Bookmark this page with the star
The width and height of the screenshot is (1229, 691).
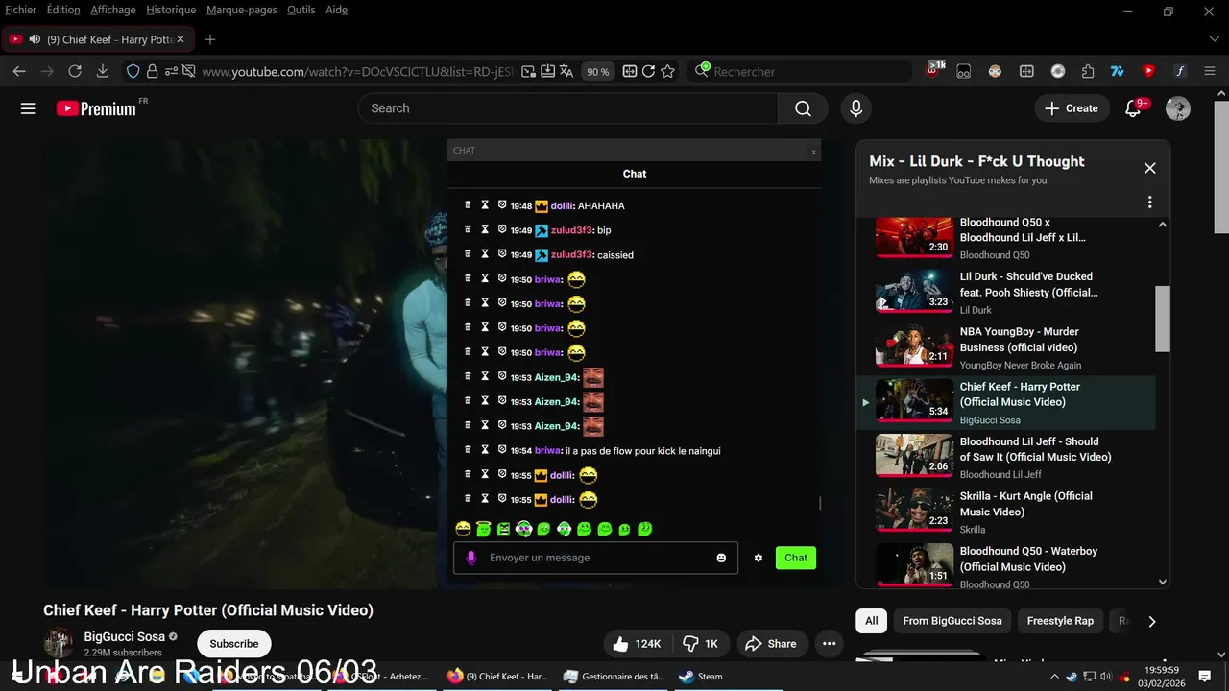coord(668,71)
